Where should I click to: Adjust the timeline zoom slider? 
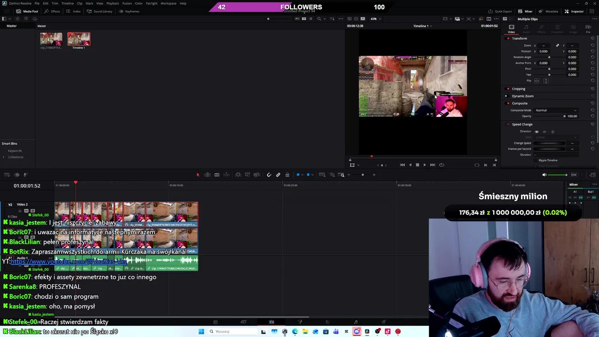[363, 175]
